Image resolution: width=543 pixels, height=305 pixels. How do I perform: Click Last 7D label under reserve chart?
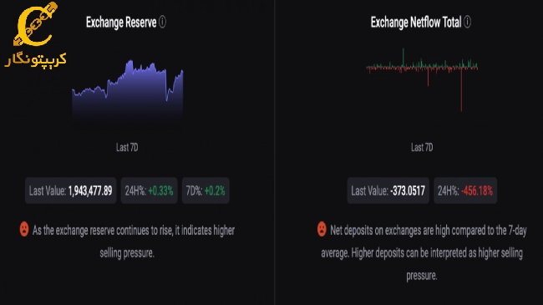pos(127,148)
